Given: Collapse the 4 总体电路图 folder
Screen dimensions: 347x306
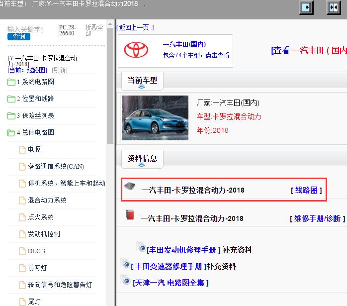Looking at the screenshot, I should (35, 132).
